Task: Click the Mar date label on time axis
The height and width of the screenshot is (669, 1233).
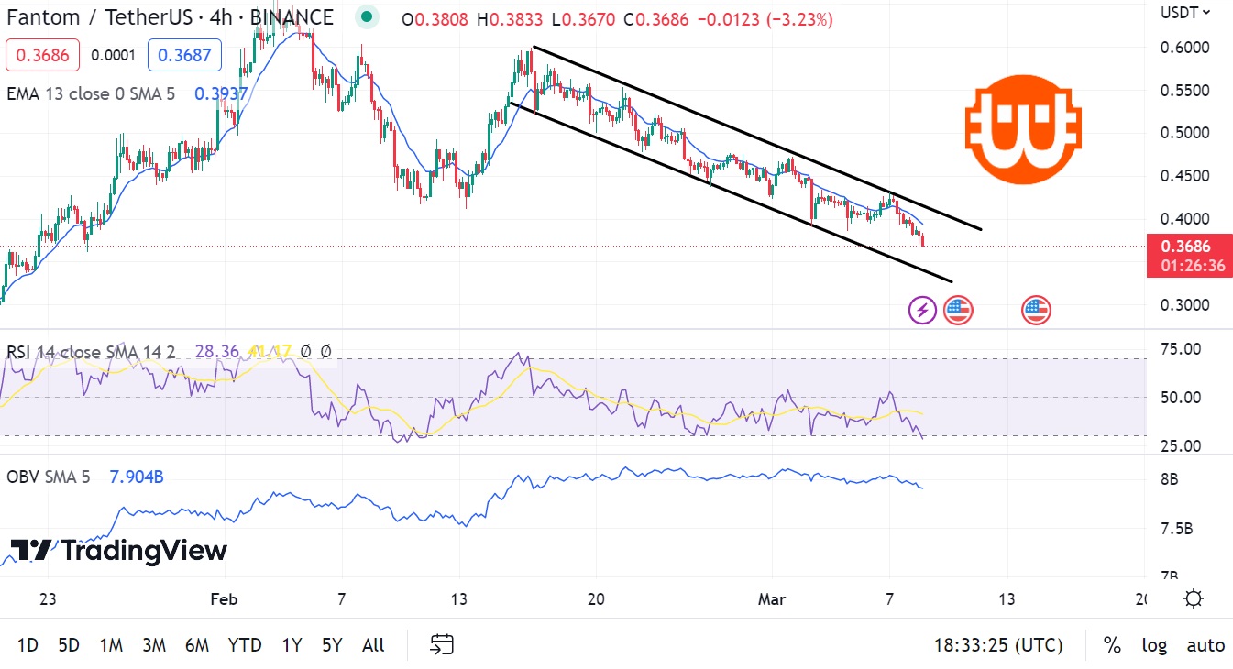Action: click(x=772, y=599)
